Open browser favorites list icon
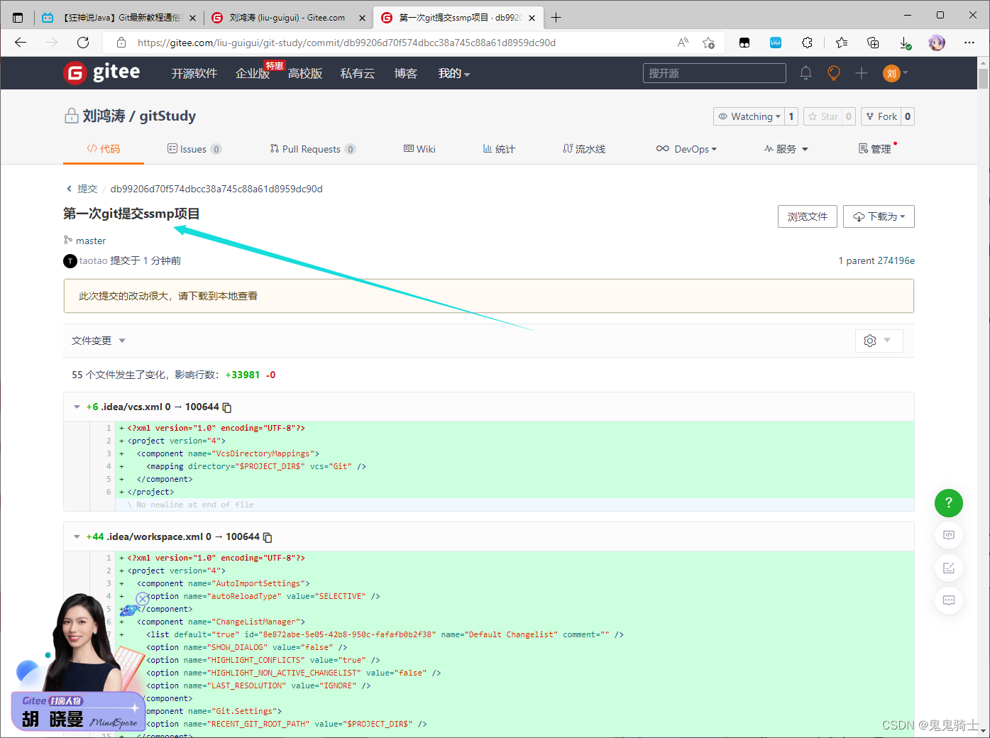Screen dimensions: 990x738 coord(842,43)
